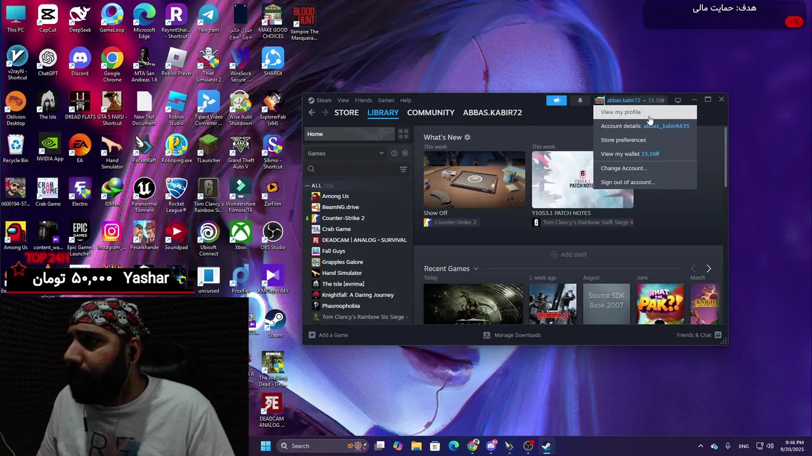Switch to the LIBRARY tab
Viewport: 812px width, 456px height.
383,113
